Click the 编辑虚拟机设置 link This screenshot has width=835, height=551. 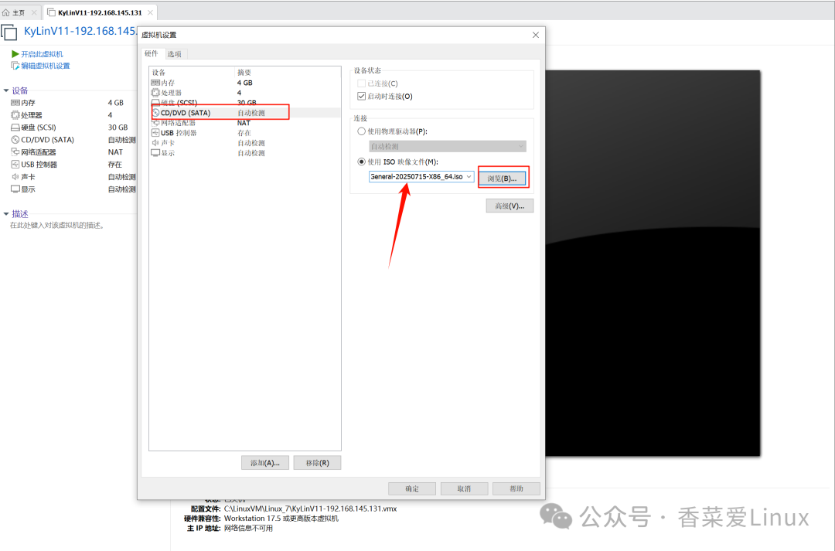point(46,66)
